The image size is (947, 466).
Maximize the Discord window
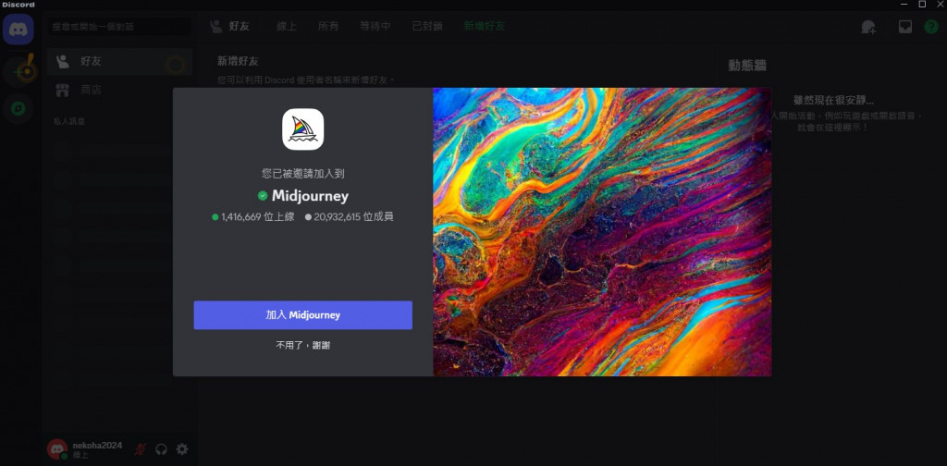pos(922,5)
